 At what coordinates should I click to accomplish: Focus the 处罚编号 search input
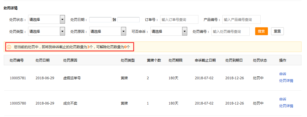point(231,31)
